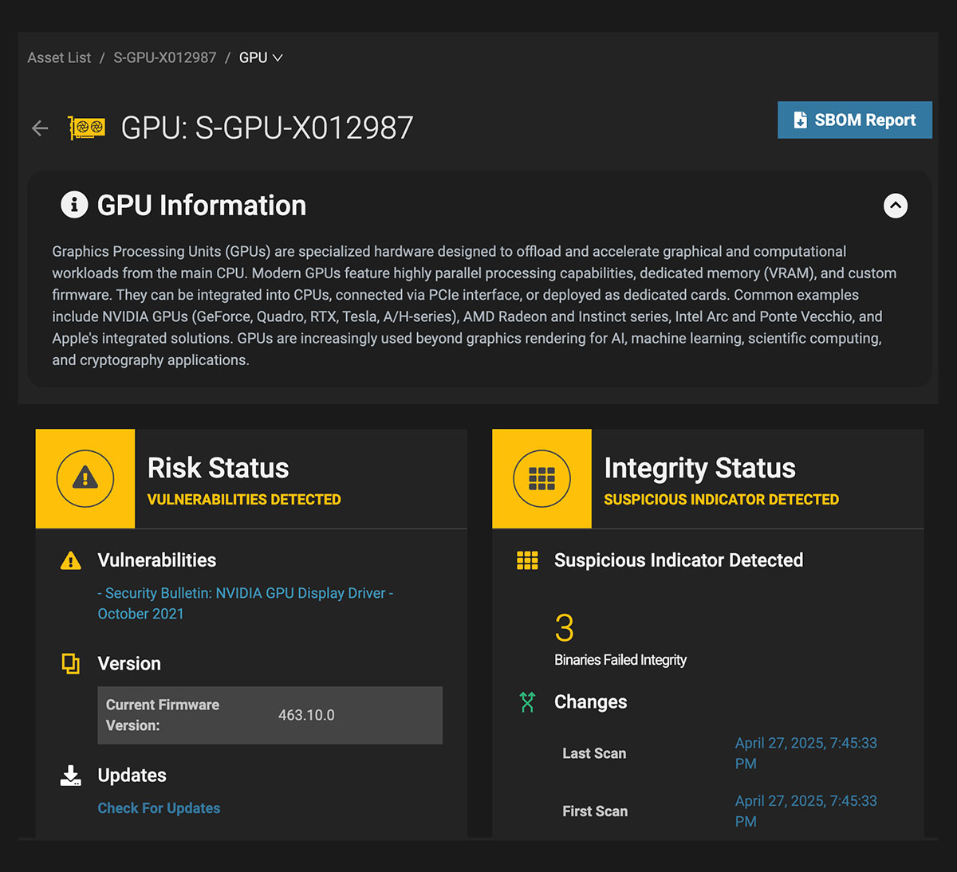Click the info icon next to GPU Information
The width and height of the screenshot is (957, 872).
coord(74,205)
